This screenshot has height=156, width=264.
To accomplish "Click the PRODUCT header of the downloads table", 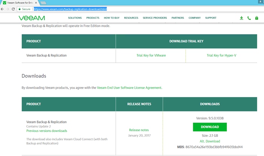I will click(x=34, y=104).
